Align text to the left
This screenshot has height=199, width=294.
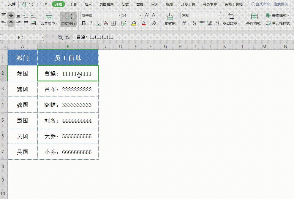pyautogui.click(x=4, y=23)
